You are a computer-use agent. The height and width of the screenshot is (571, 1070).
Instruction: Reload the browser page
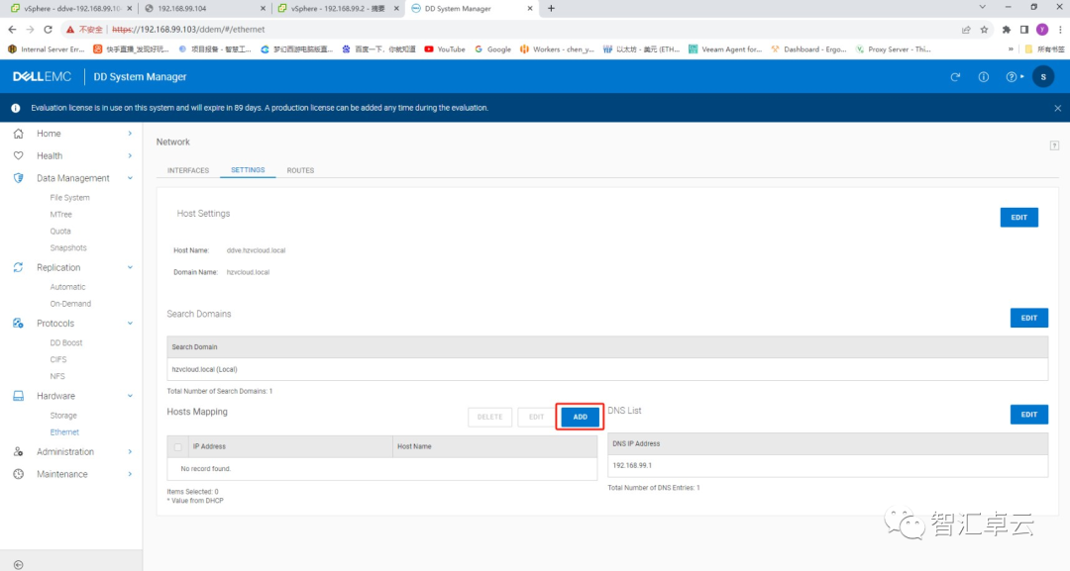[48, 30]
